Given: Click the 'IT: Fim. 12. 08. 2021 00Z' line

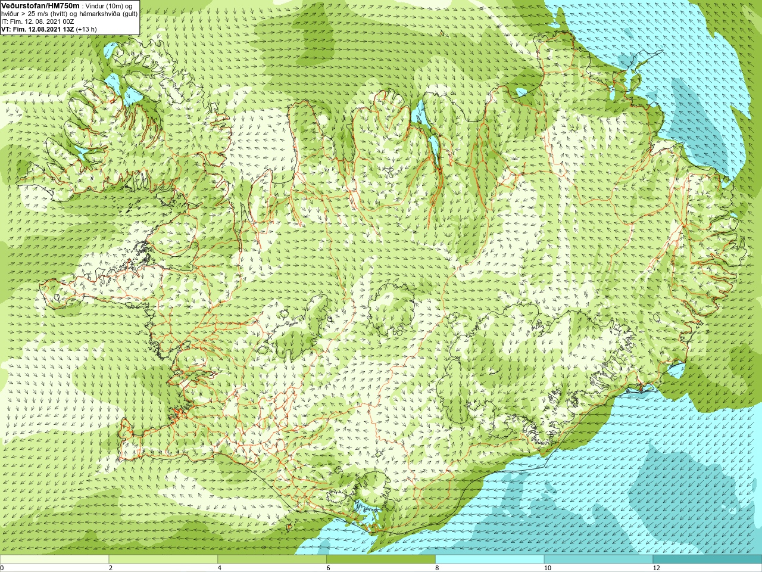Looking at the screenshot, I should [38, 21].
